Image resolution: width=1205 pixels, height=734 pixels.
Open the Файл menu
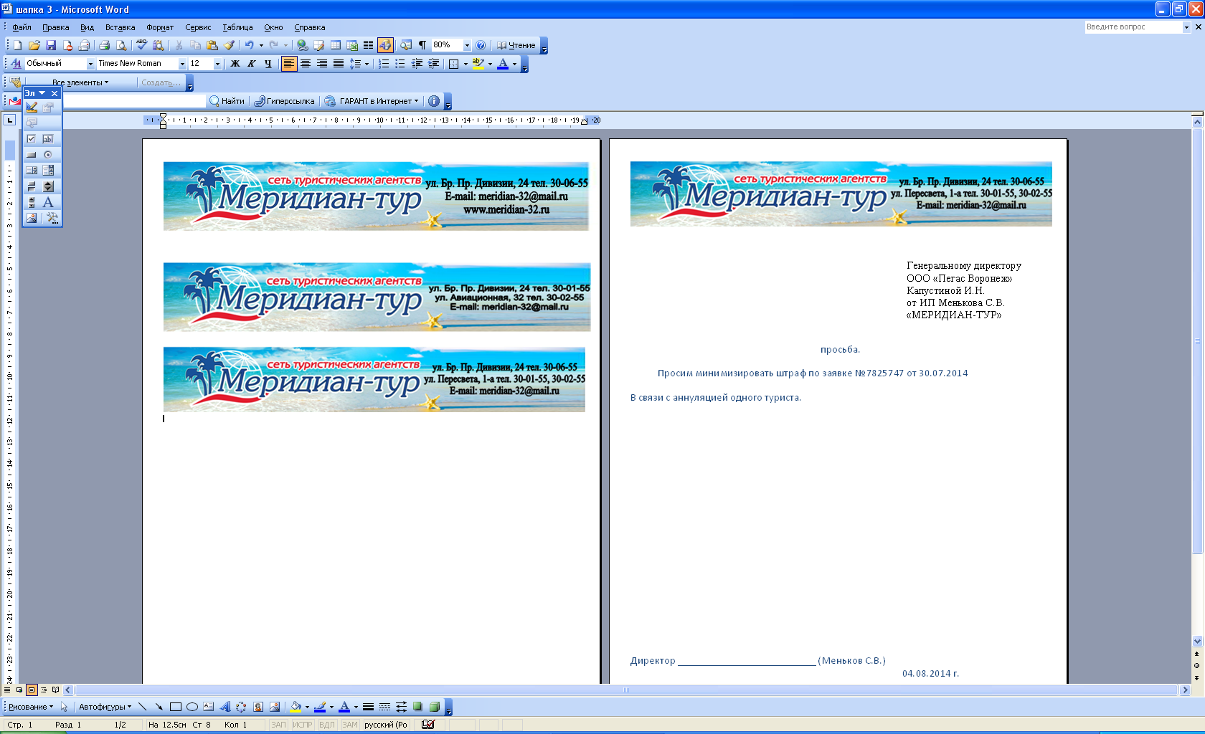pyautogui.click(x=22, y=27)
